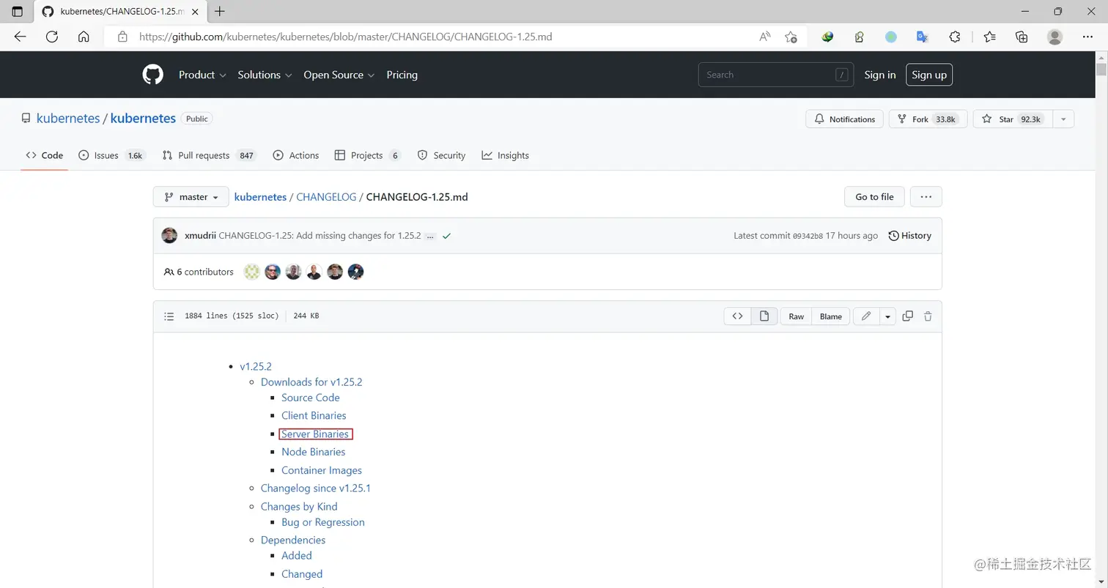1108x588 pixels.
Task: Open a new browser tab
Action: click(x=220, y=12)
